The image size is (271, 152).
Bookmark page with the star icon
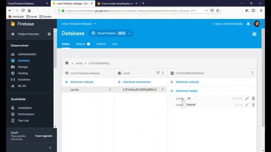point(218,11)
